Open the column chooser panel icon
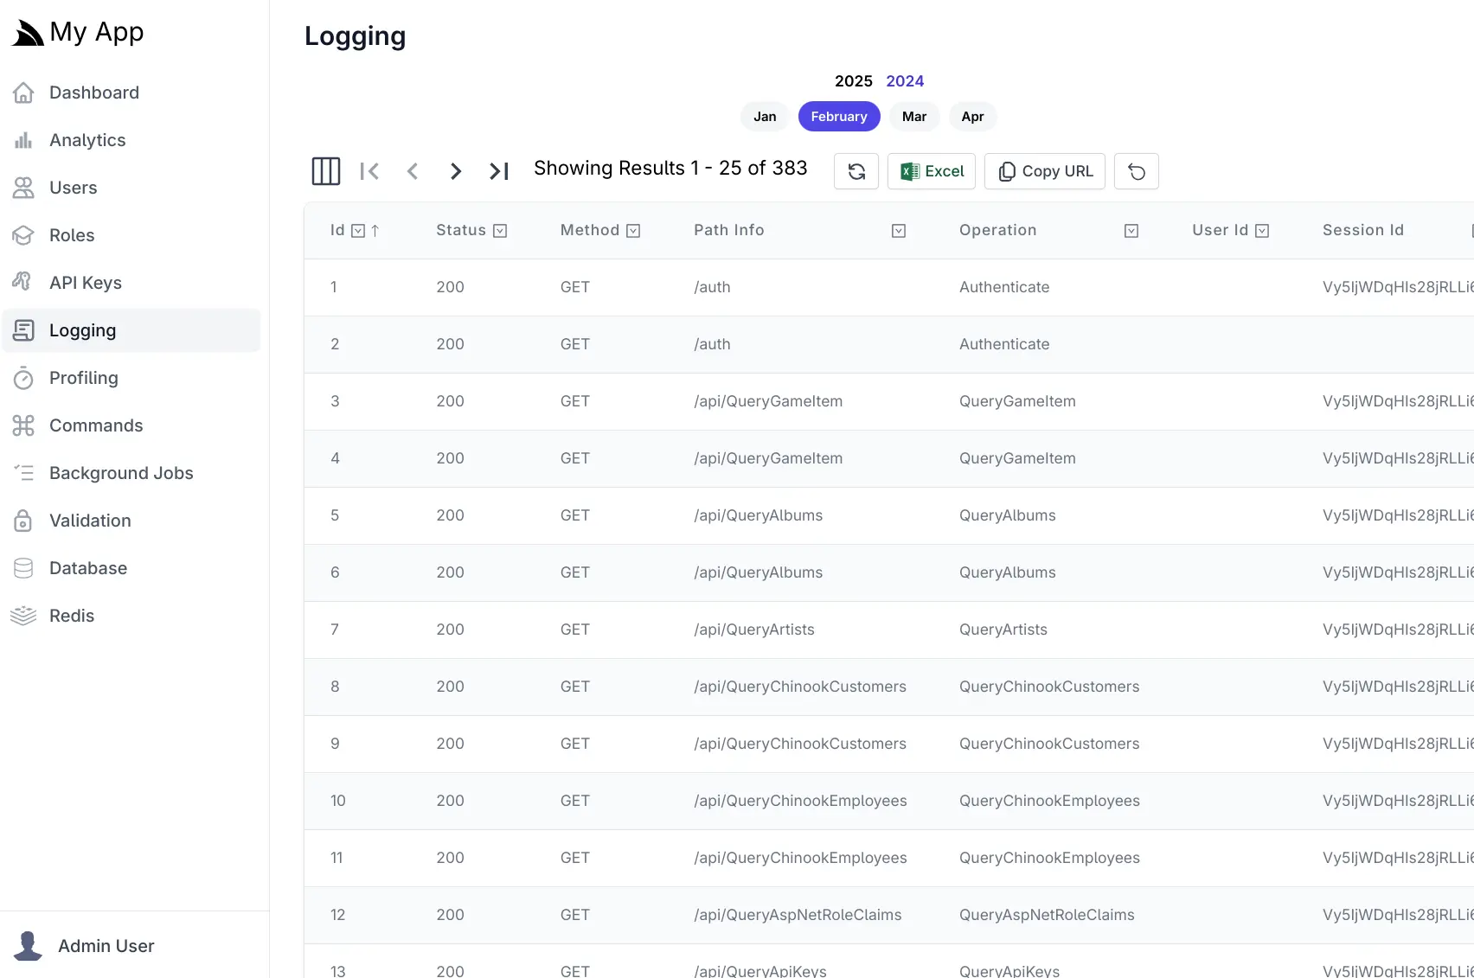Screen dimensions: 1474x978 coord(325,171)
